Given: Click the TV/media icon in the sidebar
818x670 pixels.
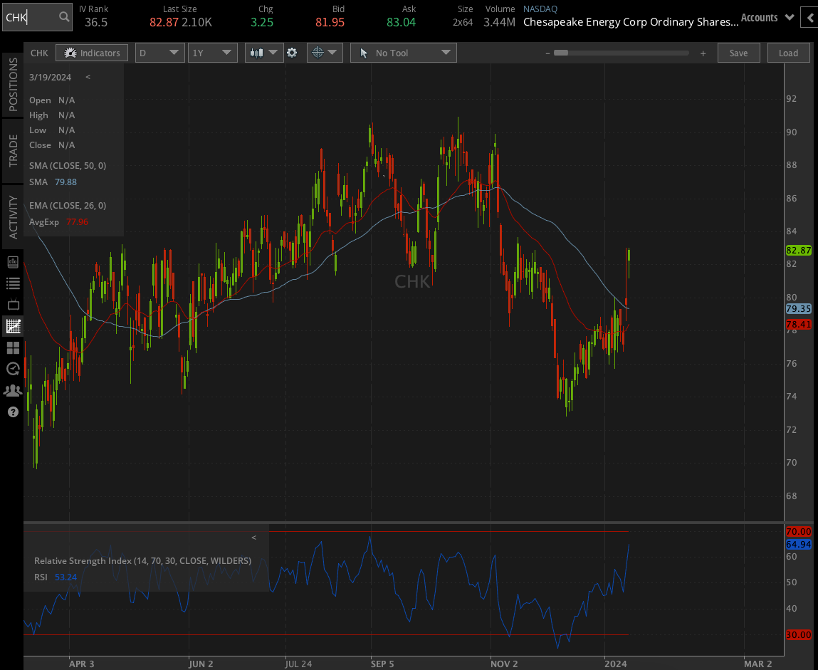Looking at the screenshot, I should (x=12, y=305).
